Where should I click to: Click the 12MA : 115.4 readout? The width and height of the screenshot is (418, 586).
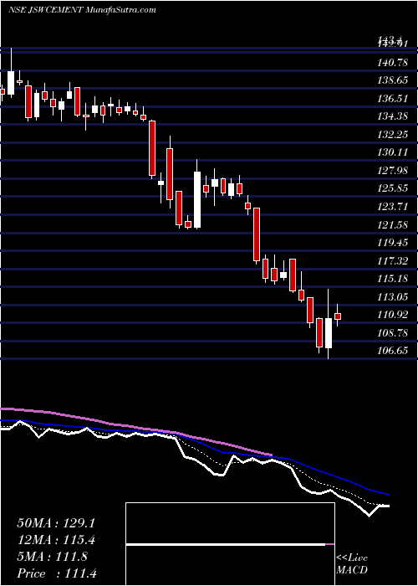point(56,540)
